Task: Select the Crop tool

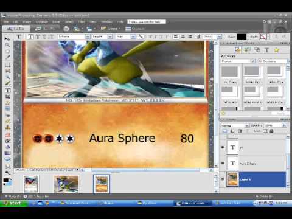Action: pyautogui.click(x=7, y=97)
